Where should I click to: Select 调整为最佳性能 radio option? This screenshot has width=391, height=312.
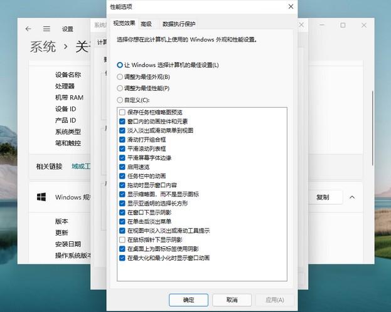[120, 88]
